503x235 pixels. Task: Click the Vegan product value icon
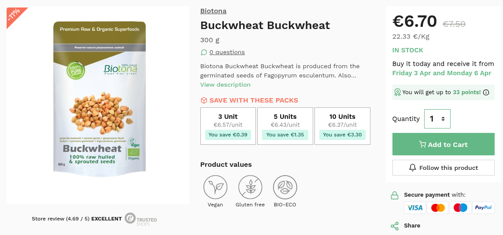coord(215,187)
